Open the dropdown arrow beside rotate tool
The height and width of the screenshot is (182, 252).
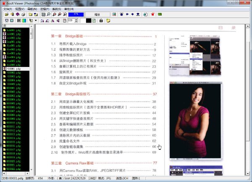coord(36,21)
